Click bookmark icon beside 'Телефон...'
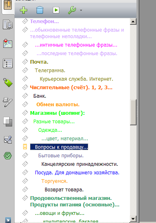This screenshot has height=223, width=156. coord(25,21)
